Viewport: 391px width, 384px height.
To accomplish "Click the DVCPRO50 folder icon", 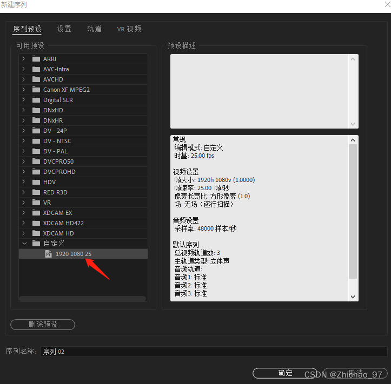I will coord(36,161).
